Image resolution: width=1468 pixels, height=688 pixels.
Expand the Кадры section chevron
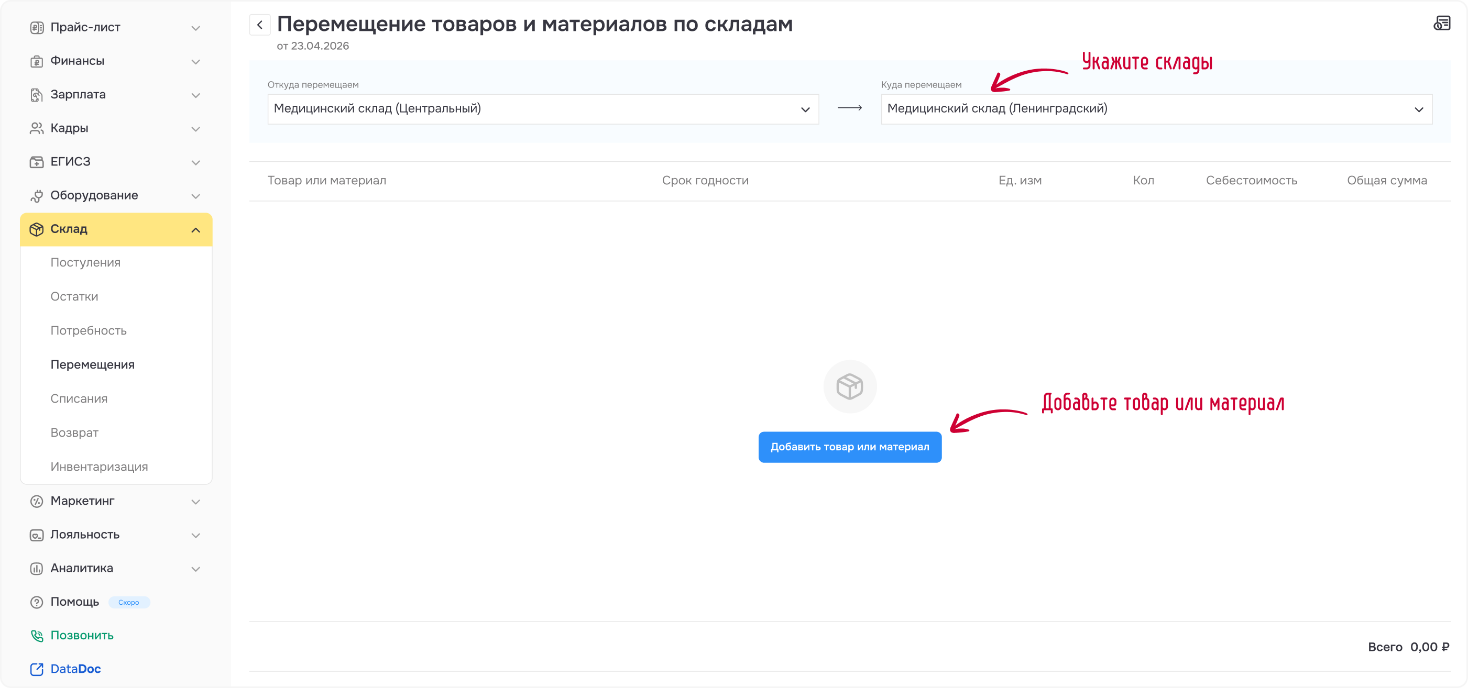pyautogui.click(x=195, y=129)
